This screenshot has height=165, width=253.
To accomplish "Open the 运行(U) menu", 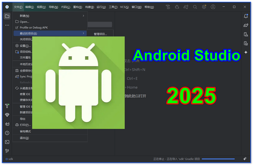I will (x=101, y=7).
